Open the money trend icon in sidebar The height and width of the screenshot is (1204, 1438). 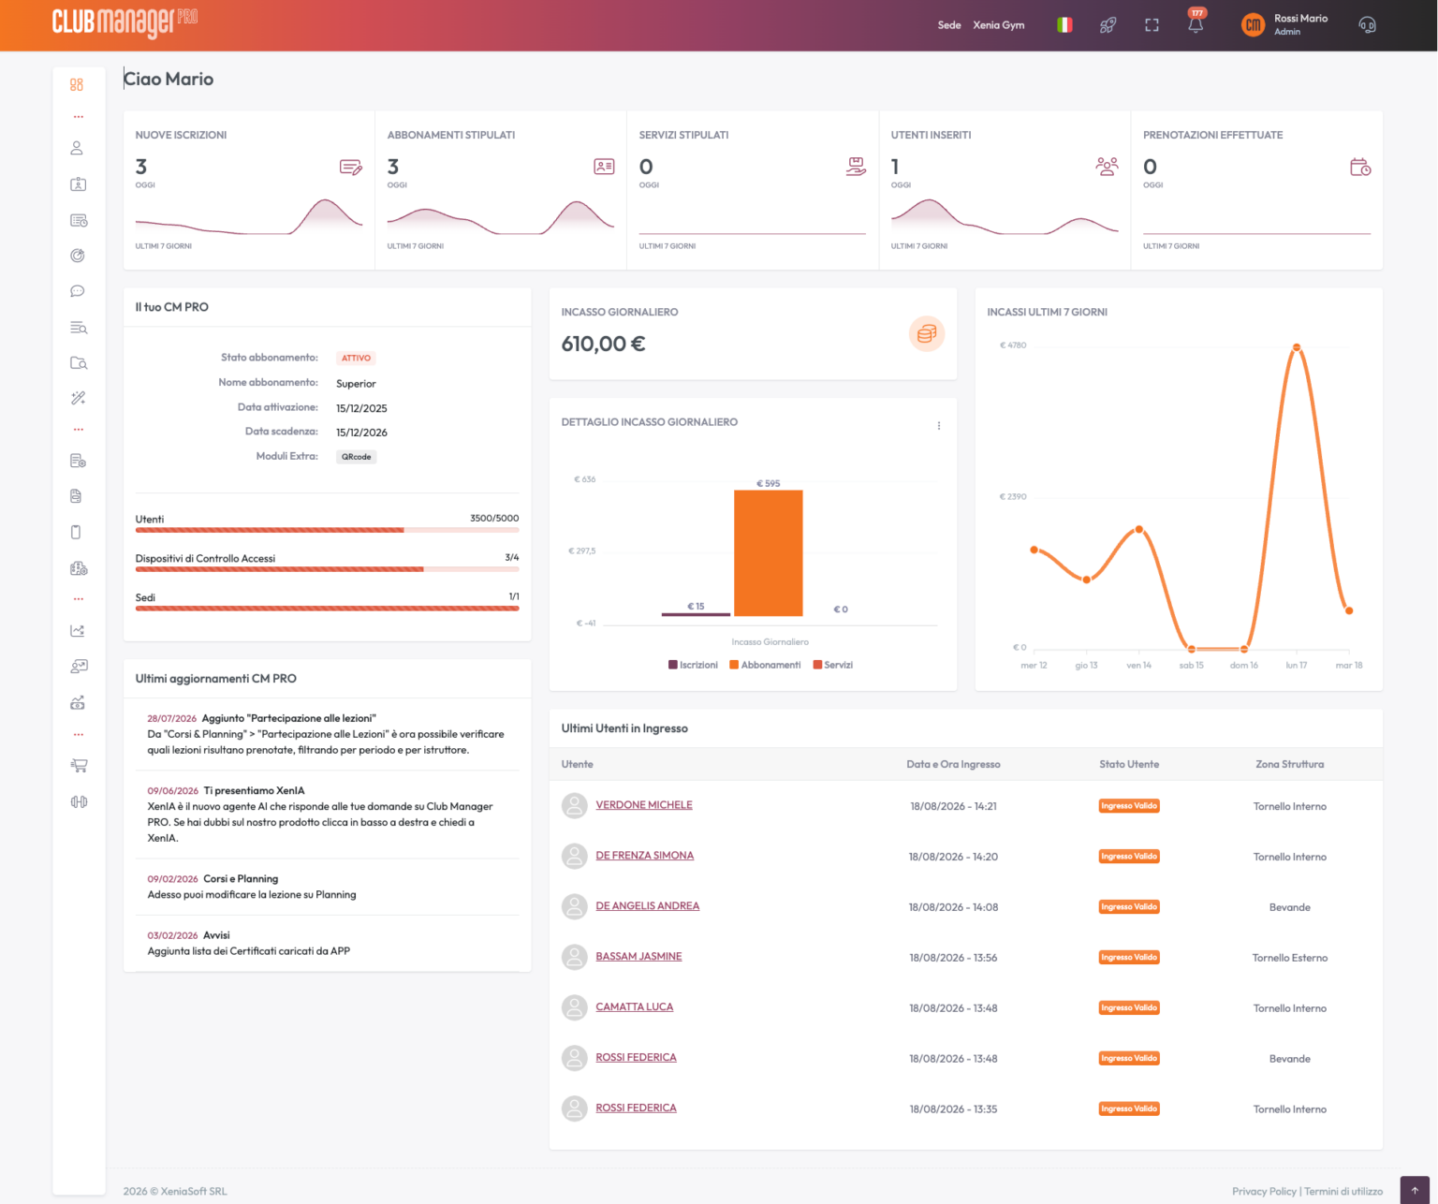[x=78, y=702]
